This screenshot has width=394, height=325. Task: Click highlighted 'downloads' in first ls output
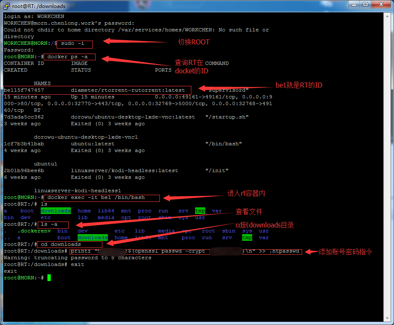(x=56, y=211)
